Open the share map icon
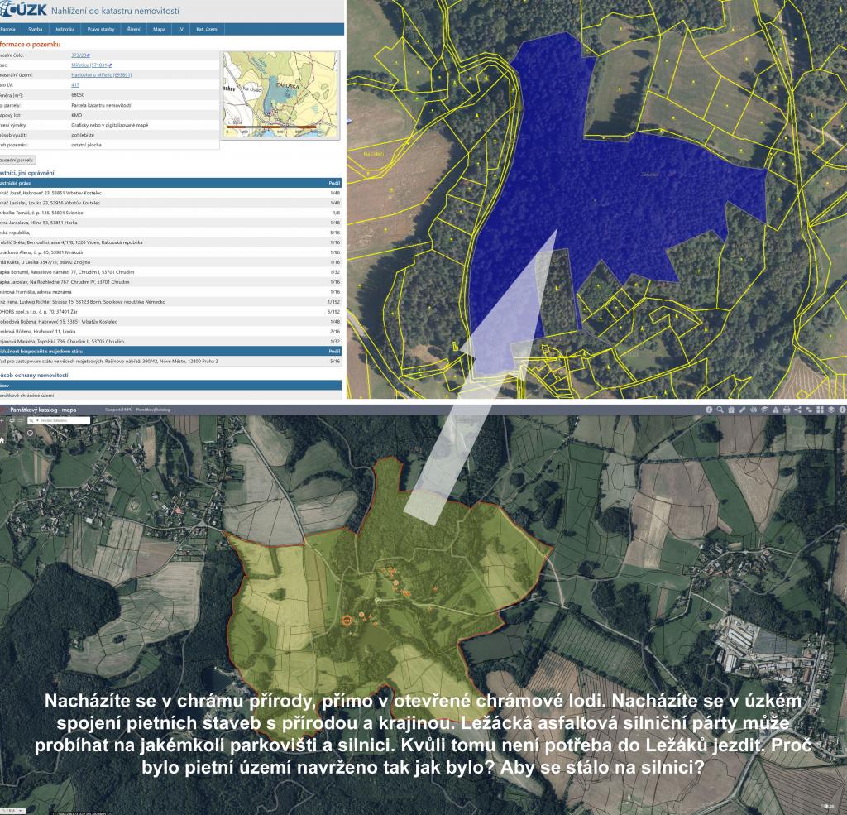Image resolution: width=847 pixels, height=815 pixels. point(797,410)
